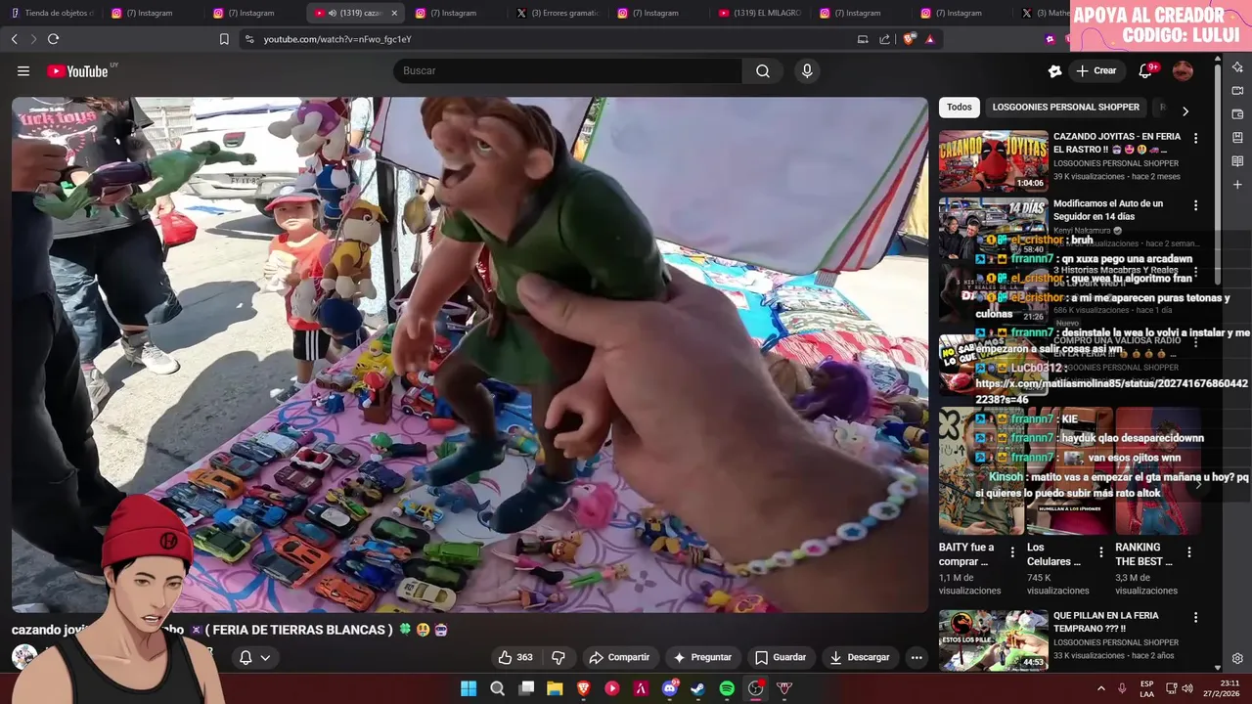
Task: Select LOSGOONIES PERSONAL SHOPPER chip
Action: [1066, 108]
